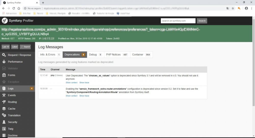The height and width of the screenshot is (138, 255).
Task: Click the translate page icon
Action: click(228, 8)
